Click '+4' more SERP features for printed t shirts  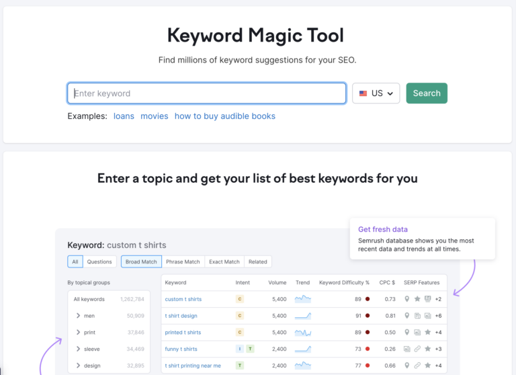coord(438,333)
